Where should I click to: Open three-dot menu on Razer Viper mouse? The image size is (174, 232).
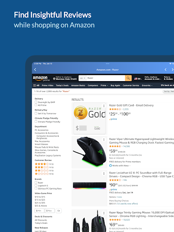click(104, 140)
